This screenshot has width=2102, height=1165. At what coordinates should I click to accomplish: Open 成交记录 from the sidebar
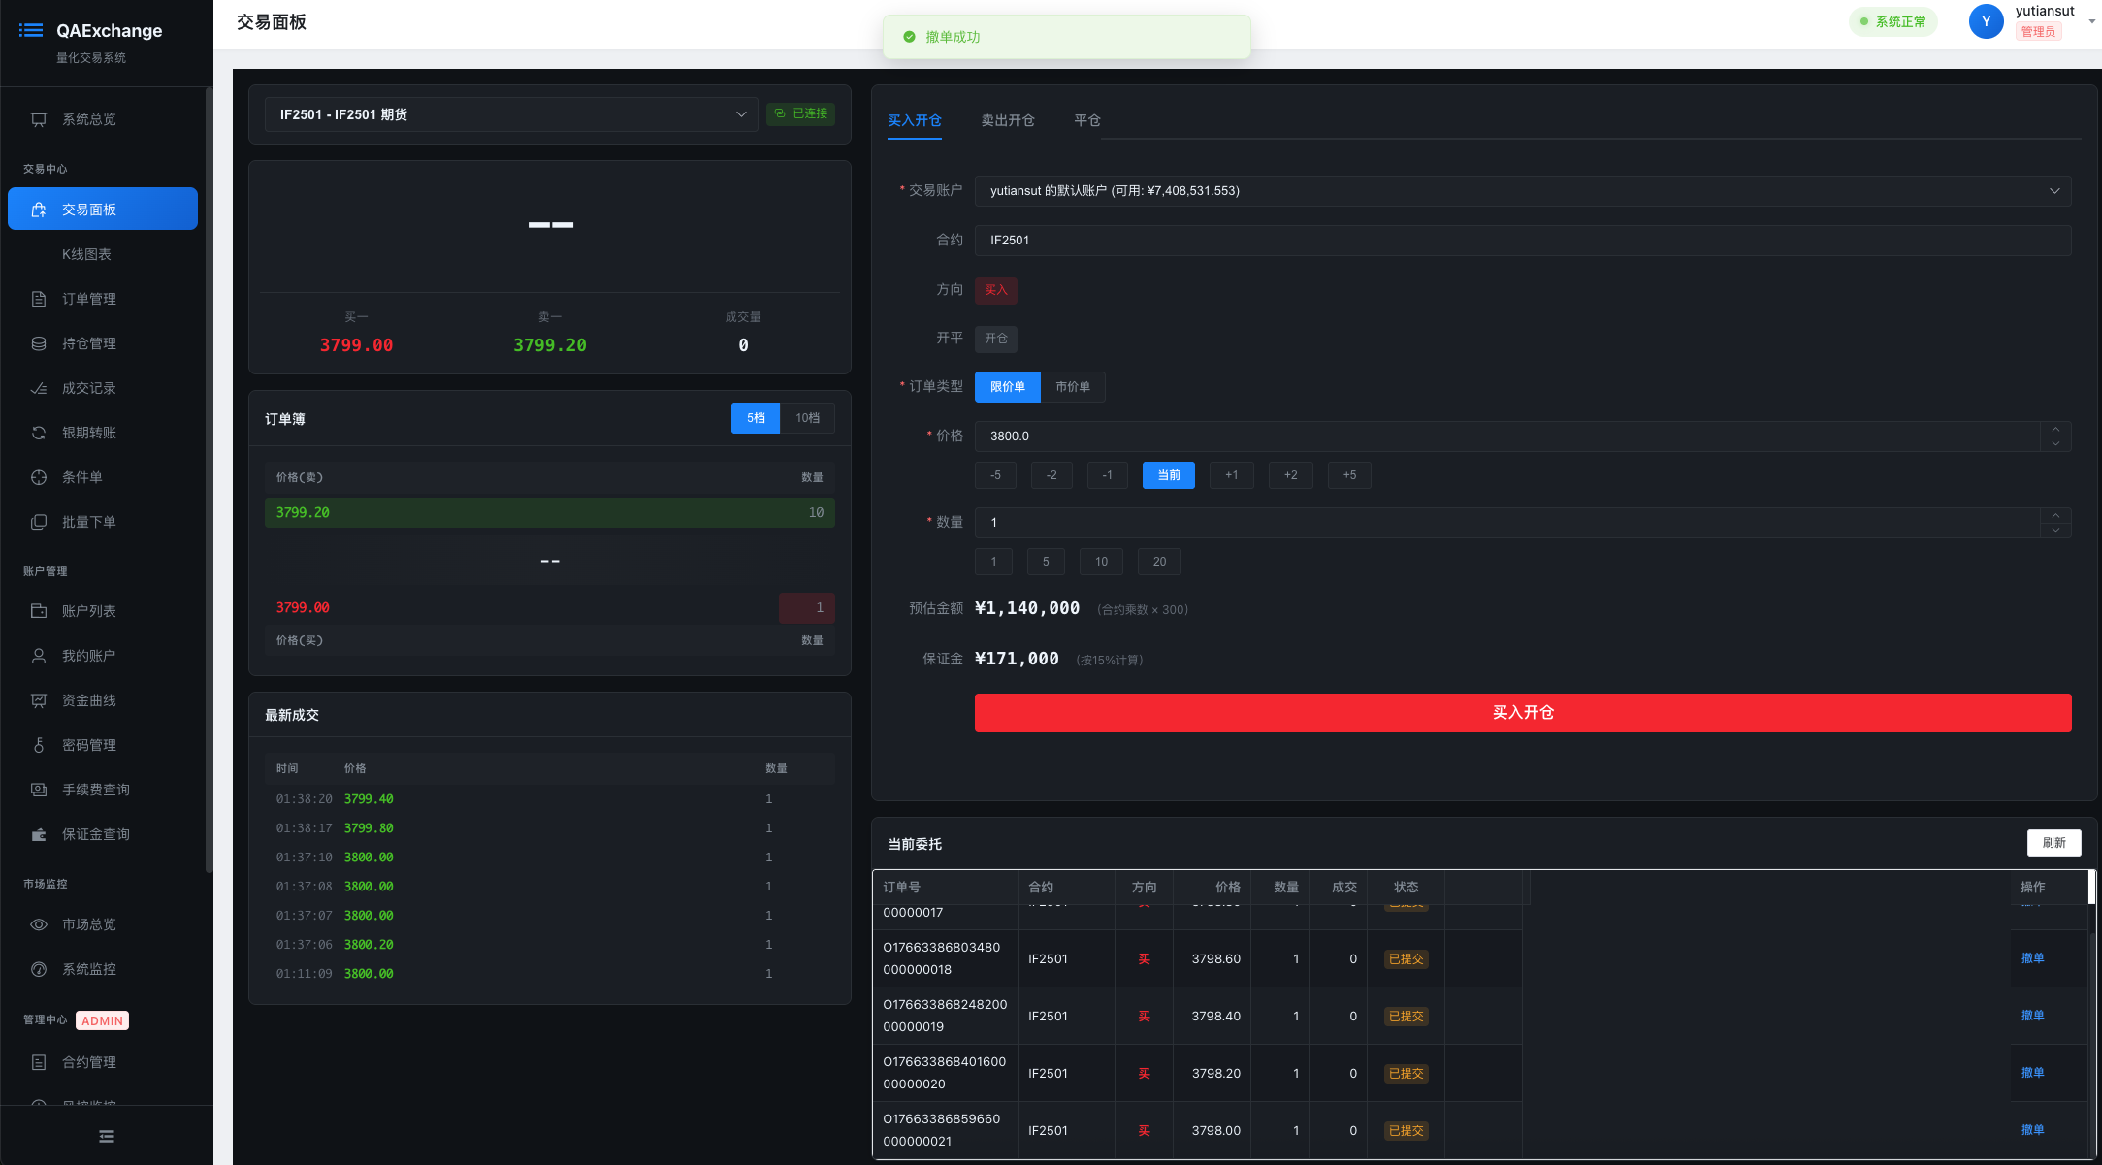pyautogui.click(x=87, y=387)
